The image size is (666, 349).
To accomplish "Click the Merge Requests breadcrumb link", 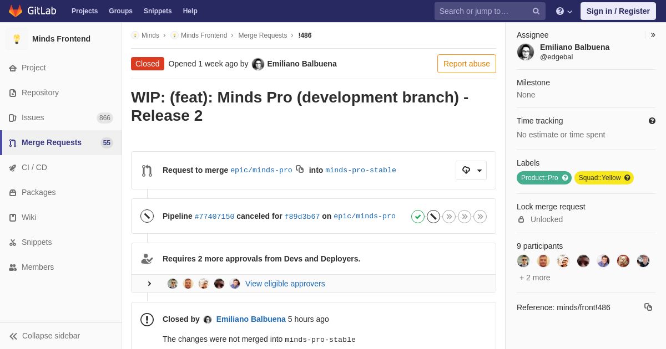I will point(263,35).
